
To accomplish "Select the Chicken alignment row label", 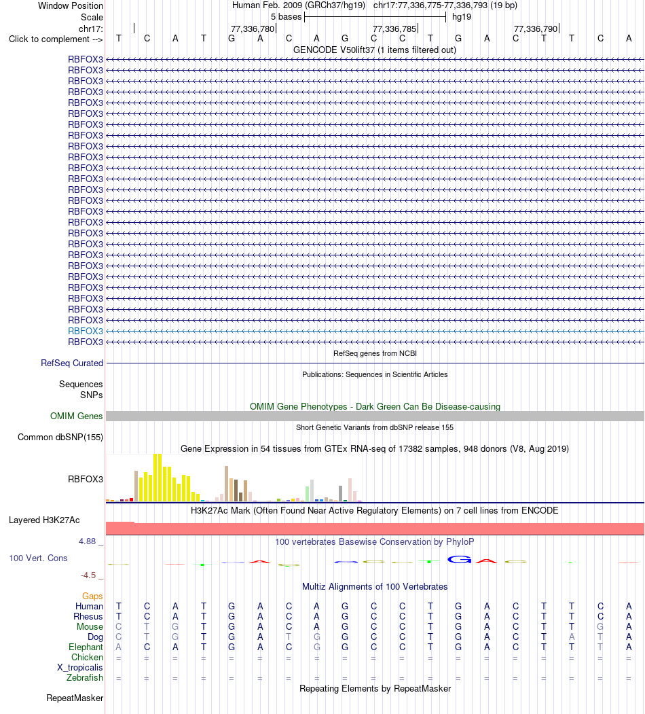I will pos(87,657).
